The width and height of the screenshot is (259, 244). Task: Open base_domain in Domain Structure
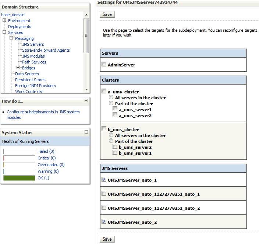[x=13, y=15]
